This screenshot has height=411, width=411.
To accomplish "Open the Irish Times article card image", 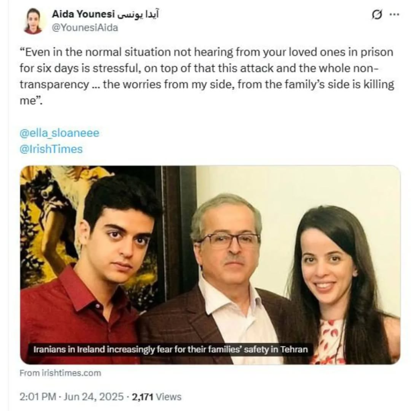I will click(x=210, y=265).
